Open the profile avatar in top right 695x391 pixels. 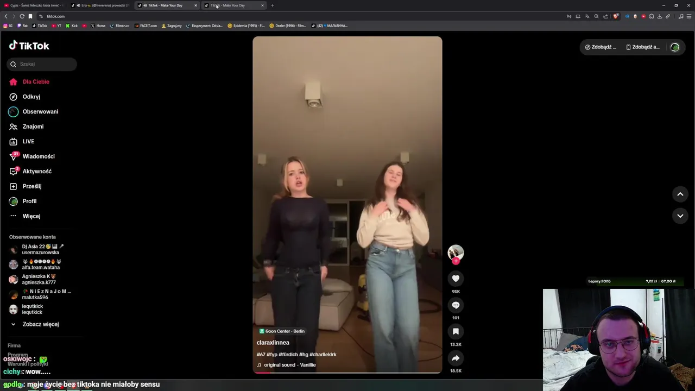tap(675, 47)
